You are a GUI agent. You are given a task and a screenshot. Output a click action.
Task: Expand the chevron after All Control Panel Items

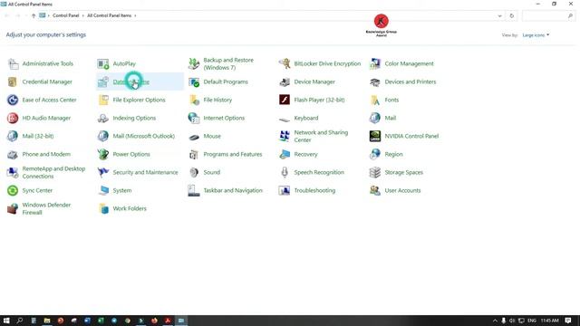[x=135, y=15]
